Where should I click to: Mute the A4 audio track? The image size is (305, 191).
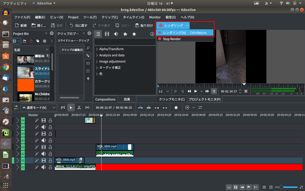pyautogui.click(x=44, y=127)
